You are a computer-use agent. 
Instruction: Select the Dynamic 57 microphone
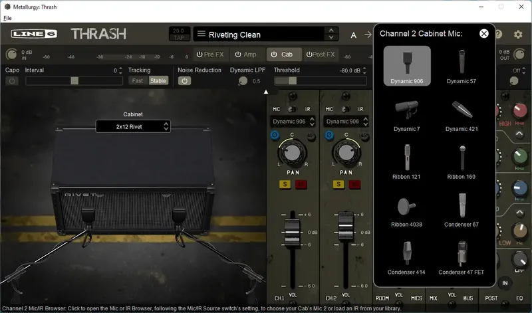(x=462, y=66)
